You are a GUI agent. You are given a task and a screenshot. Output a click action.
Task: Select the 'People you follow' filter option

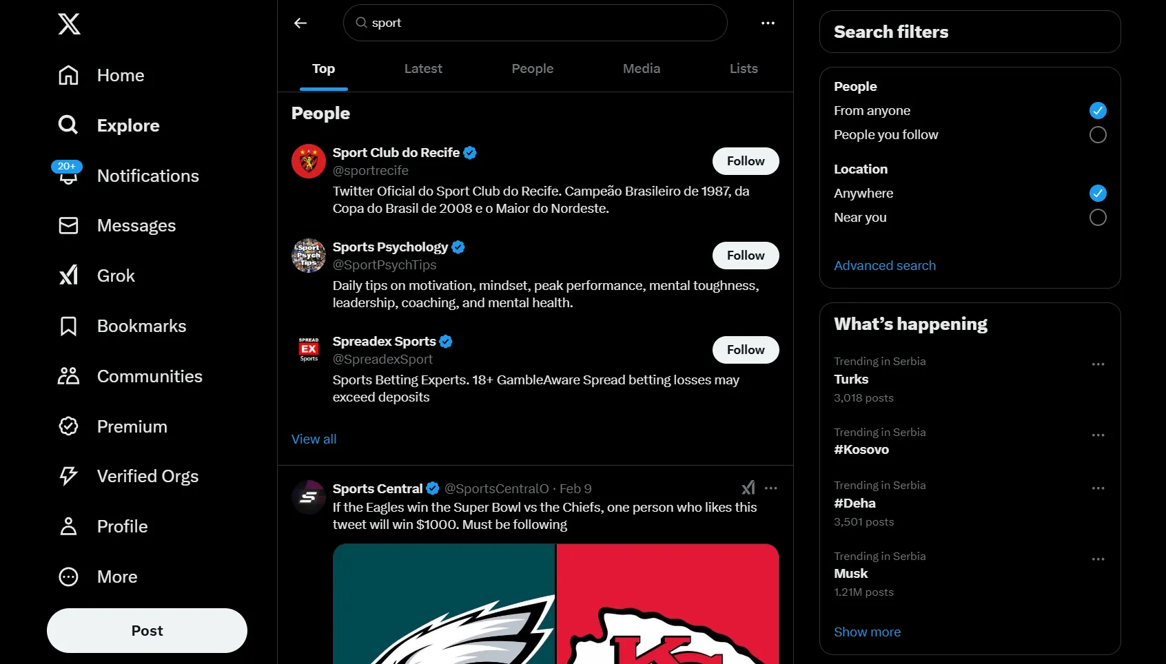point(1097,135)
